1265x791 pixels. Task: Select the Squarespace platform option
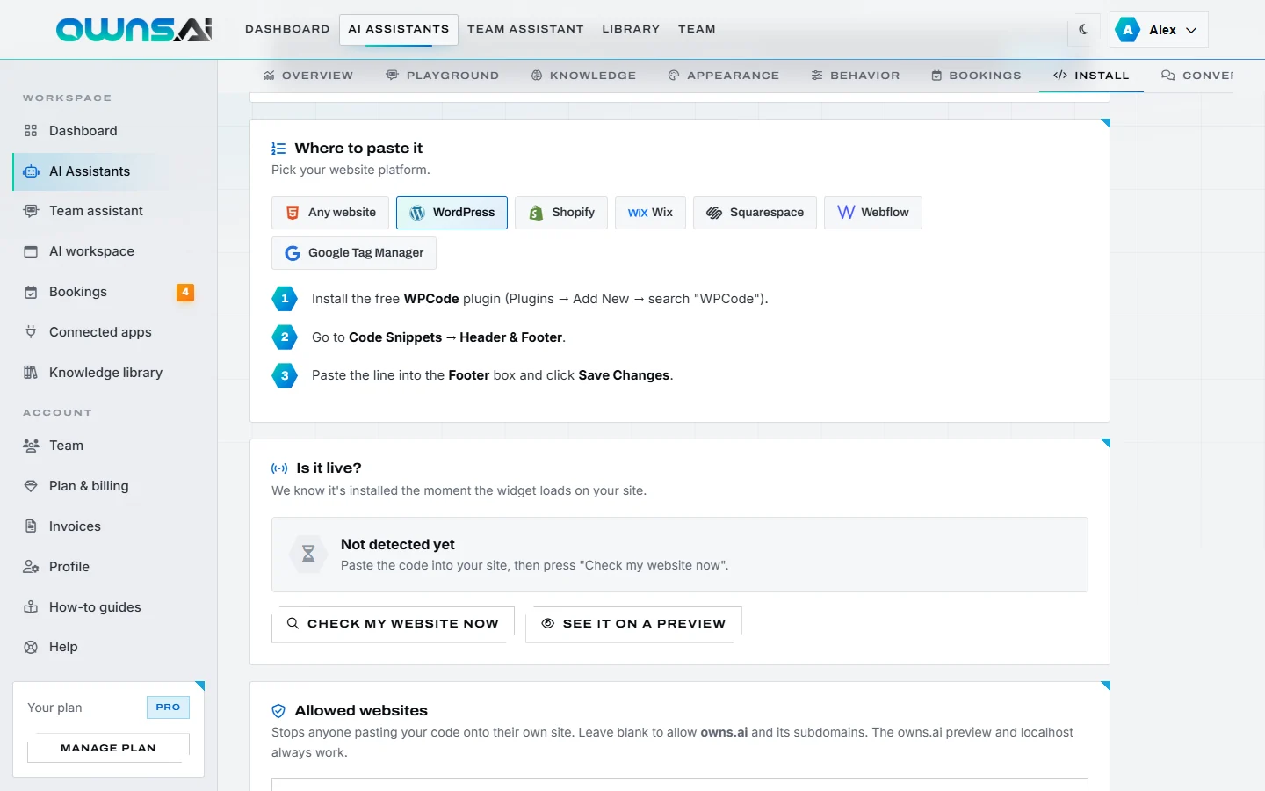coord(755,213)
